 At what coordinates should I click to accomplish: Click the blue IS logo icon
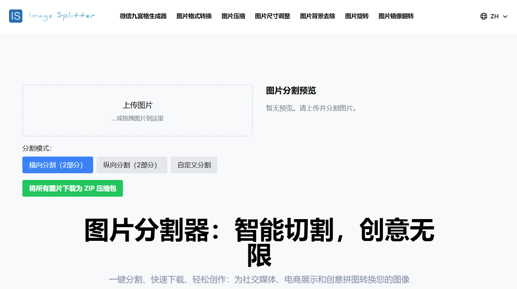(x=16, y=16)
